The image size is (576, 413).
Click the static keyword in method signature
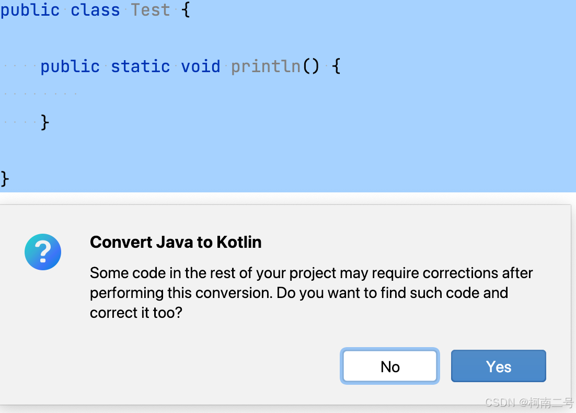[x=140, y=66]
